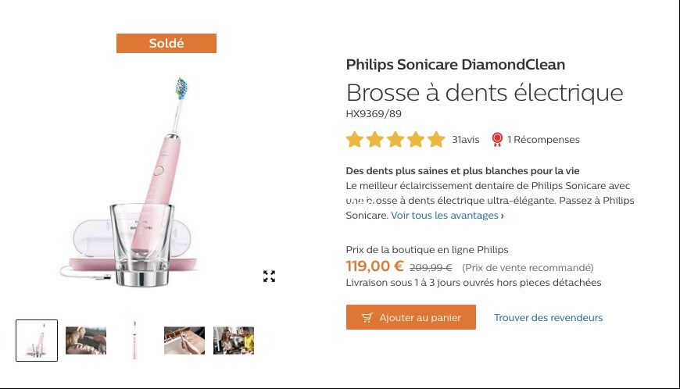Image resolution: width=680 pixels, height=389 pixels.
Task: Click the orange Soldé badge
Action: [166, 43]
